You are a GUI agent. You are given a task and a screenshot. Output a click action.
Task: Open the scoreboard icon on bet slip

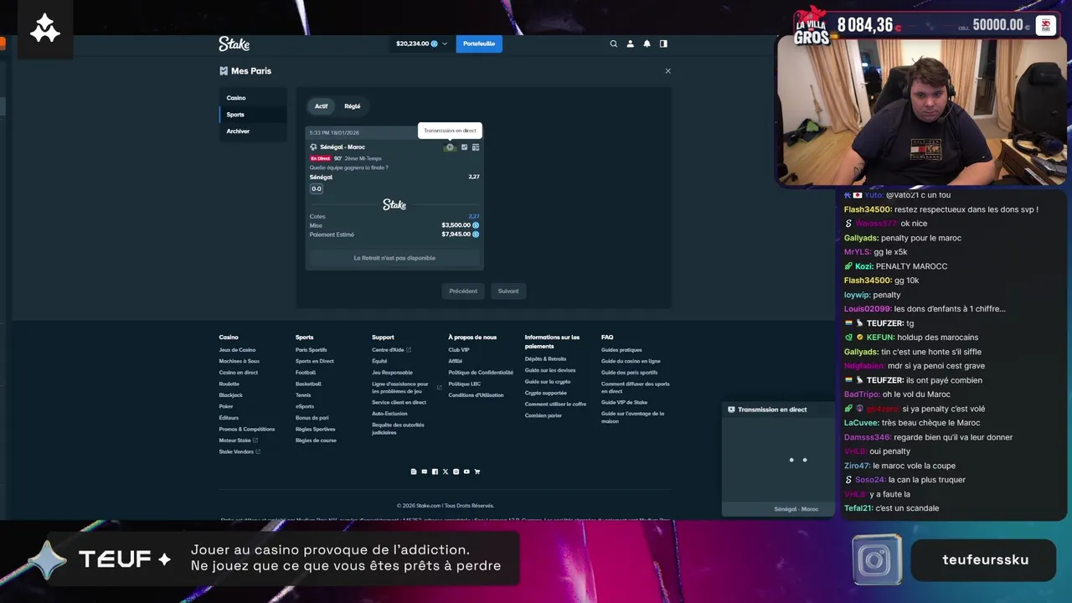tap(476, 147)
